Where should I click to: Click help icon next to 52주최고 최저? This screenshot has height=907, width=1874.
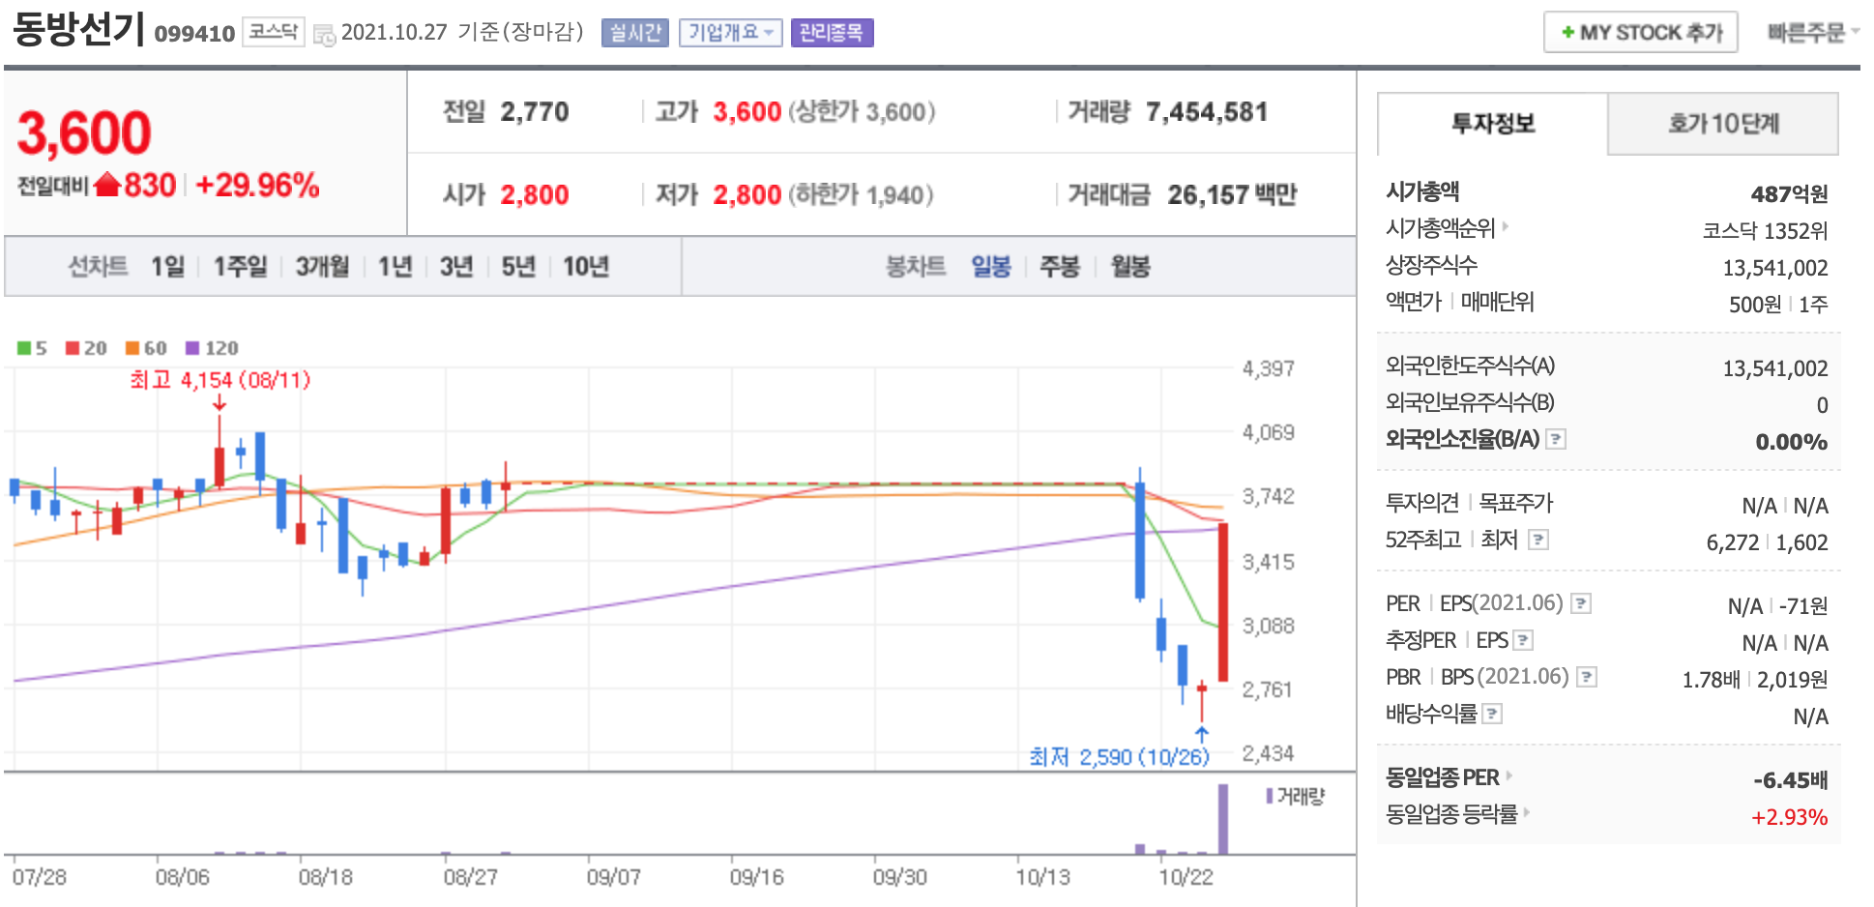(x=1537, y=540)
